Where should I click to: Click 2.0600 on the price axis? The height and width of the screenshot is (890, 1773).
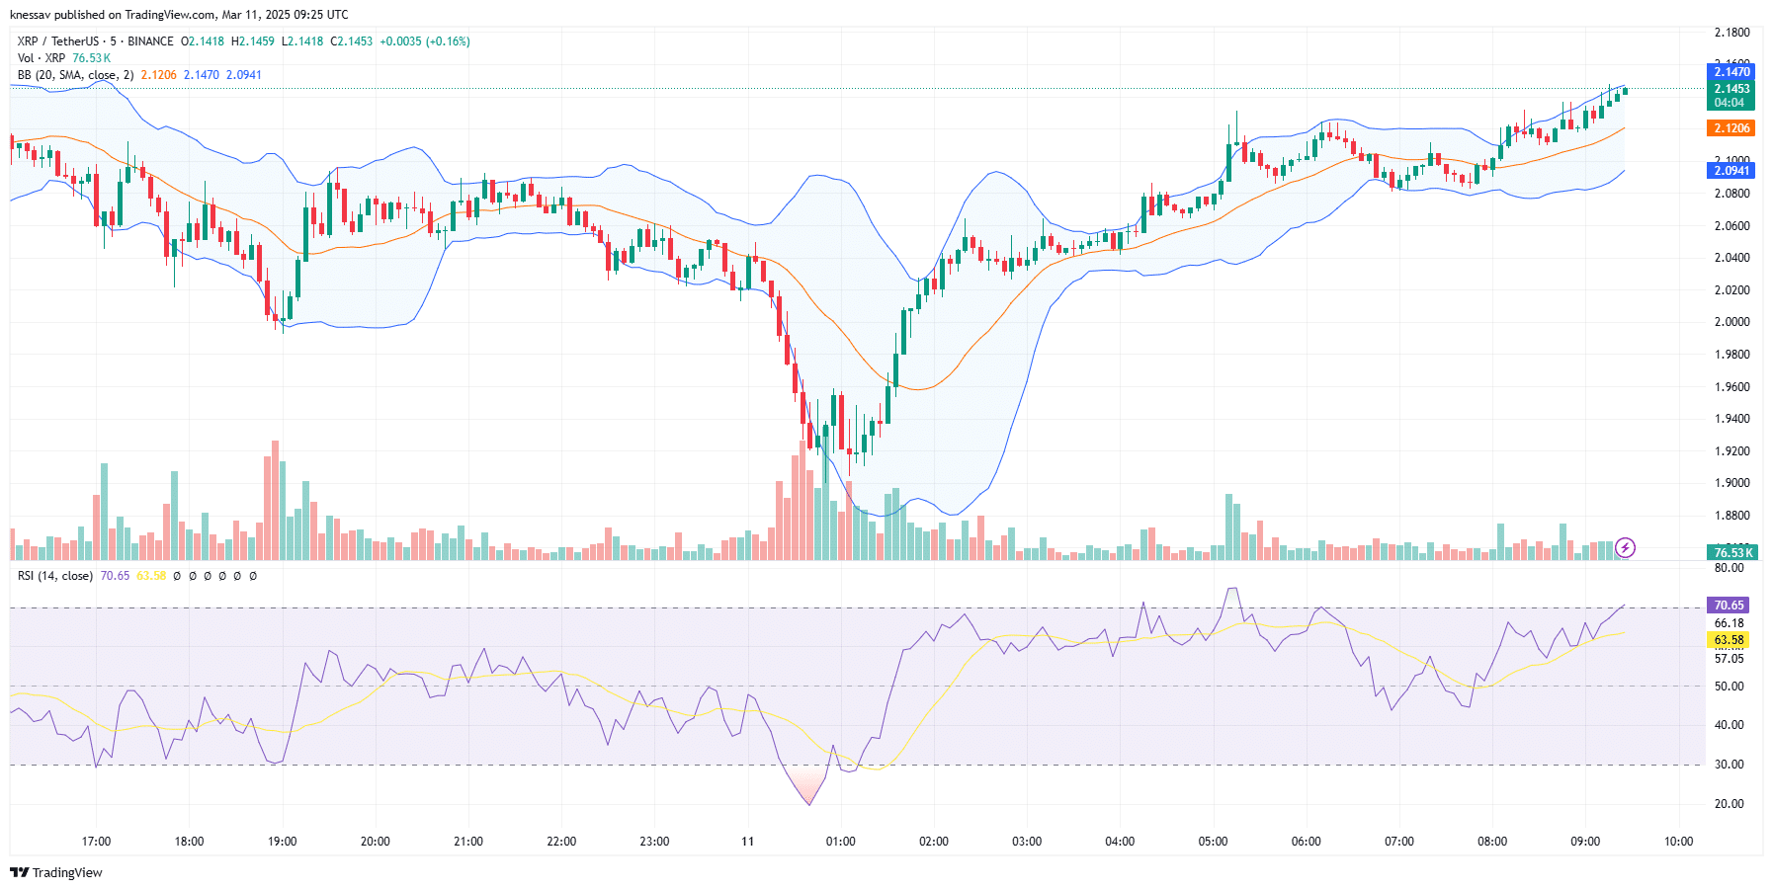click(1731, 226)
